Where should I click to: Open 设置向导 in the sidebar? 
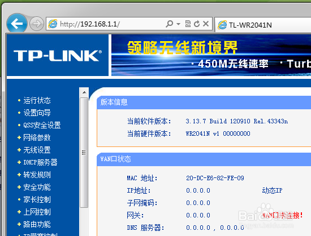pos(37,113)
